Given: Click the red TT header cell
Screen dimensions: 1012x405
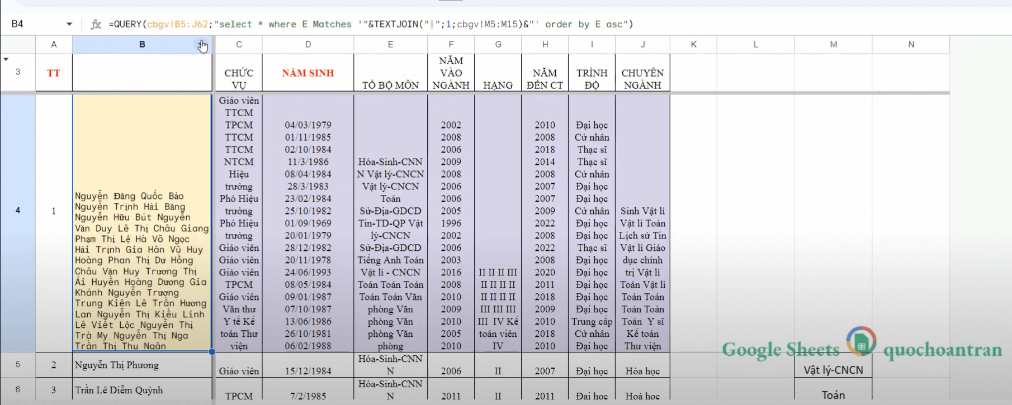Looking at the screenshot, I should click(54, 73).
